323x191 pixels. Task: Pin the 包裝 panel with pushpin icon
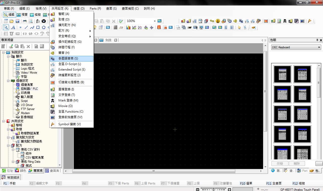pos(317,40)
